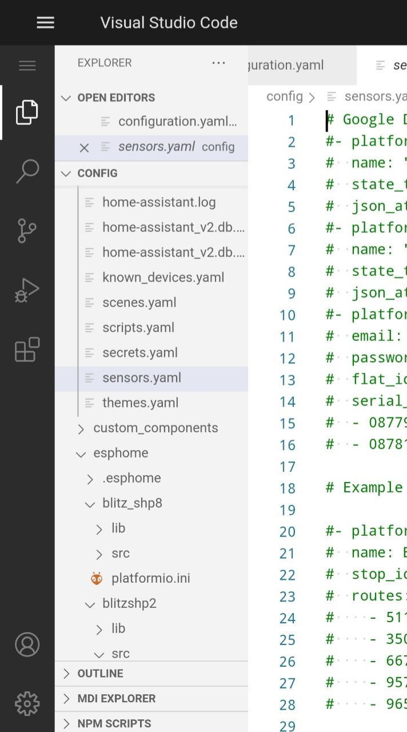Click the config breadcrumb in editor

click(285, 97)
